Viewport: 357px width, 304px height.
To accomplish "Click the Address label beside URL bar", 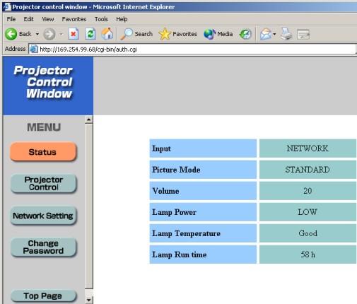I will (x=16, y=49).
